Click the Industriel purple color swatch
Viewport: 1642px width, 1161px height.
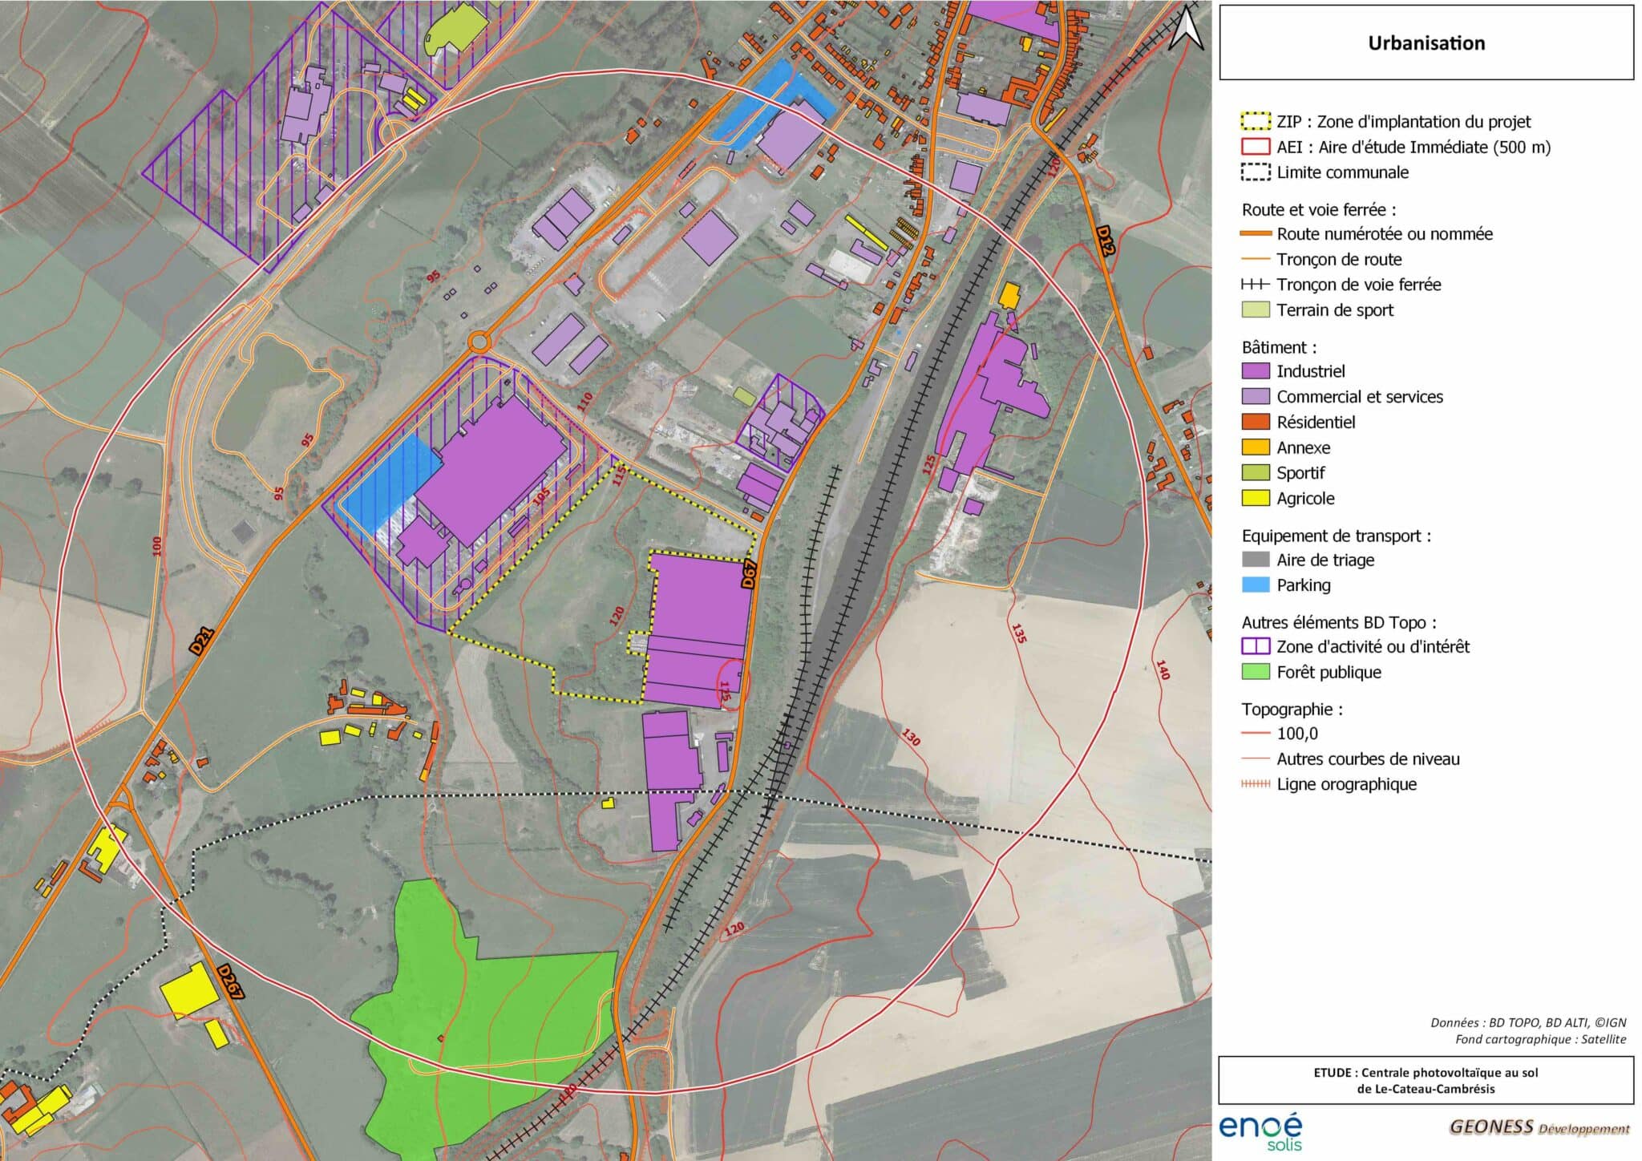click(1256, 371)
